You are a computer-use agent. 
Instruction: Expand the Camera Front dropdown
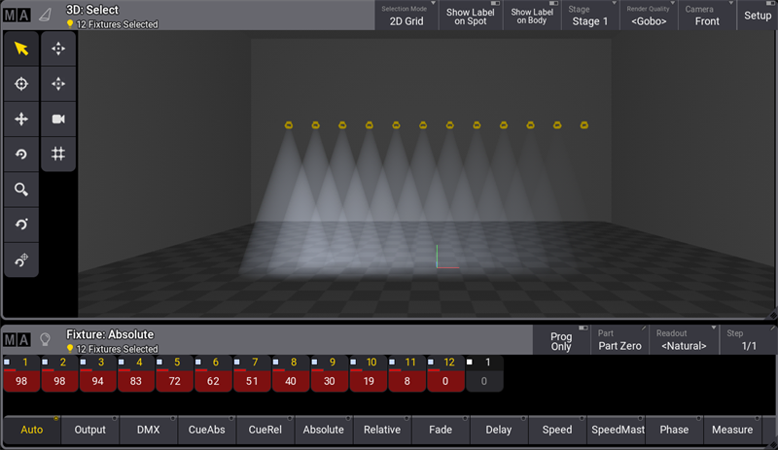coord(707,16)
